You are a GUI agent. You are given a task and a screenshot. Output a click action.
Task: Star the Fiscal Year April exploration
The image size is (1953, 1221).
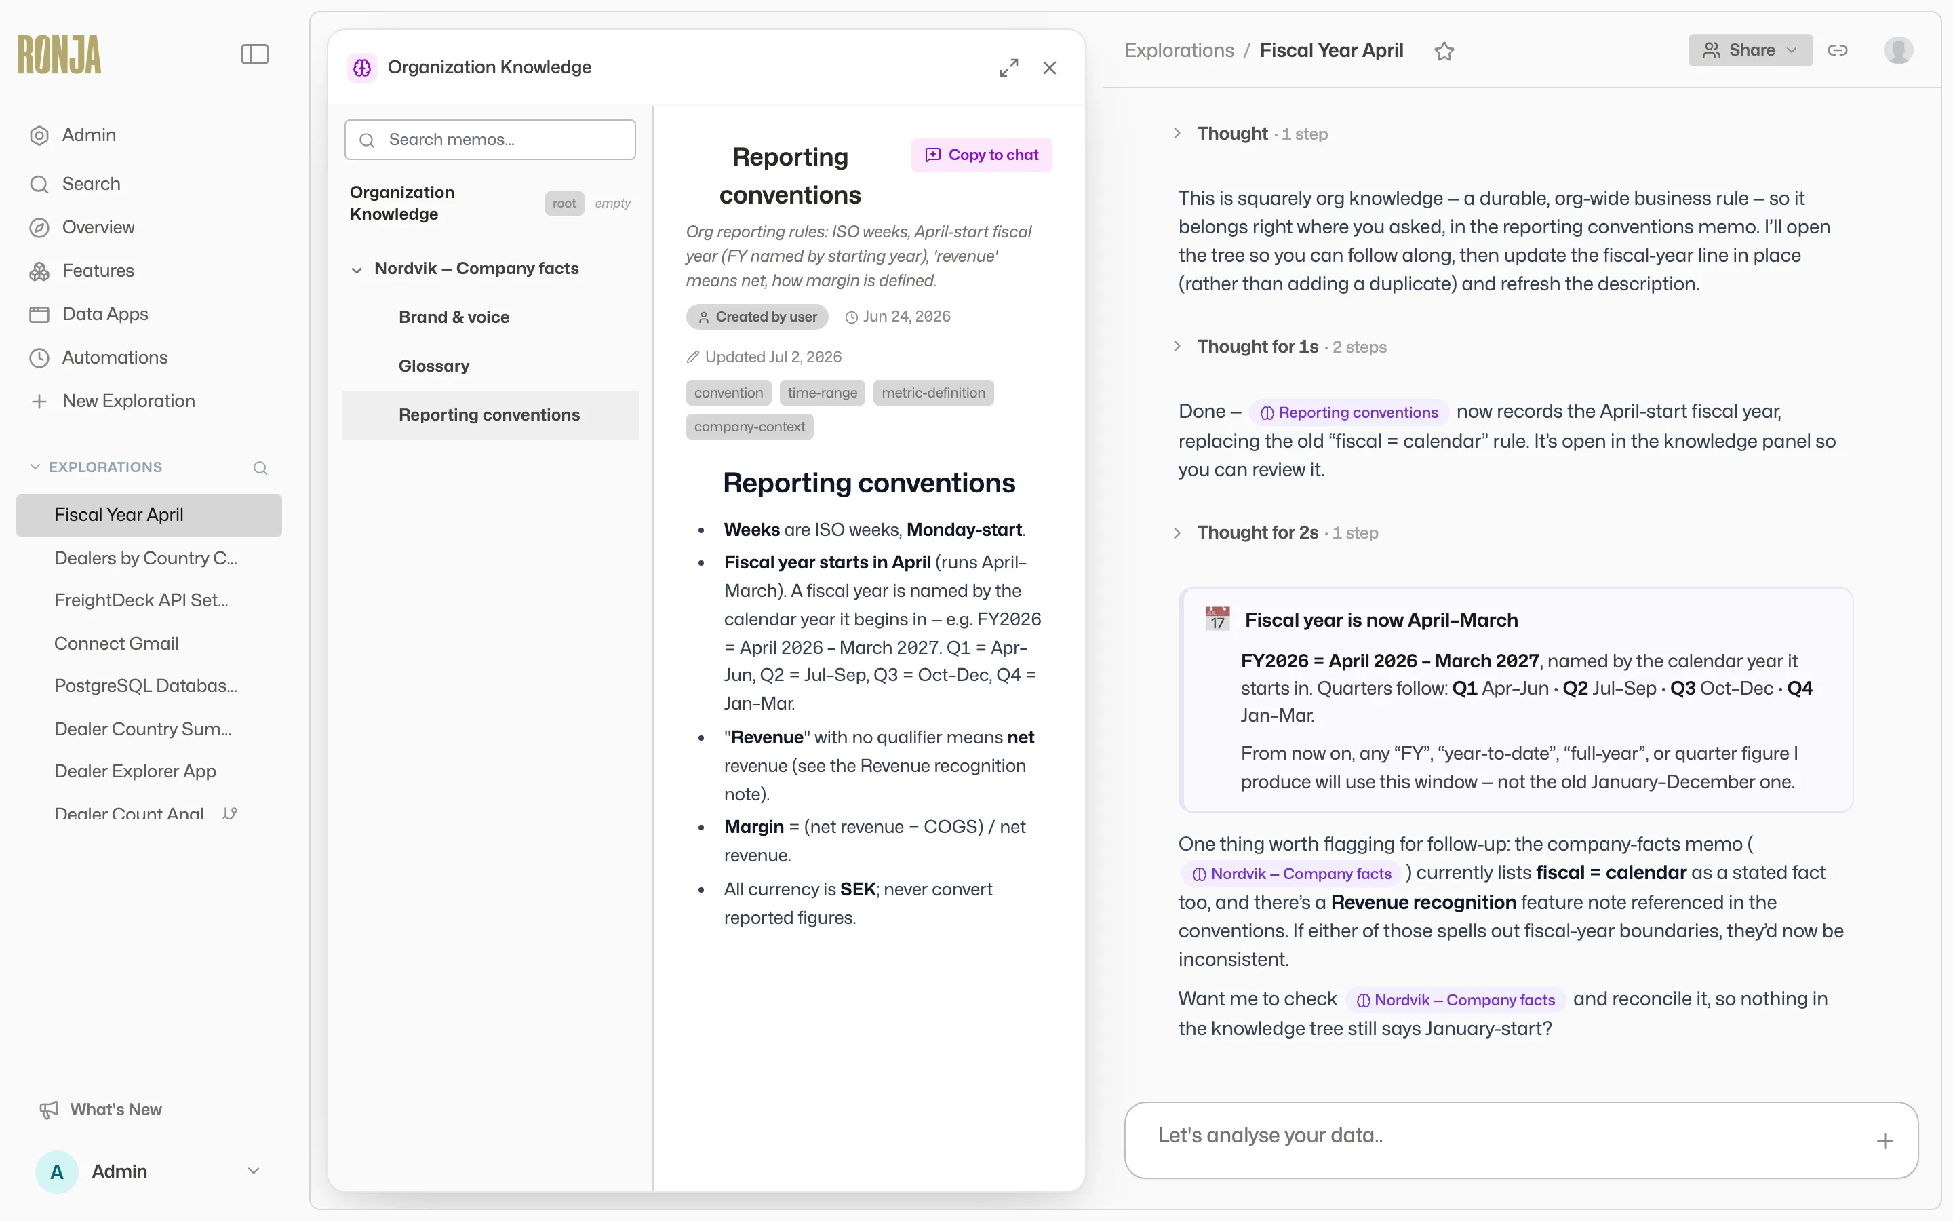1444,52
